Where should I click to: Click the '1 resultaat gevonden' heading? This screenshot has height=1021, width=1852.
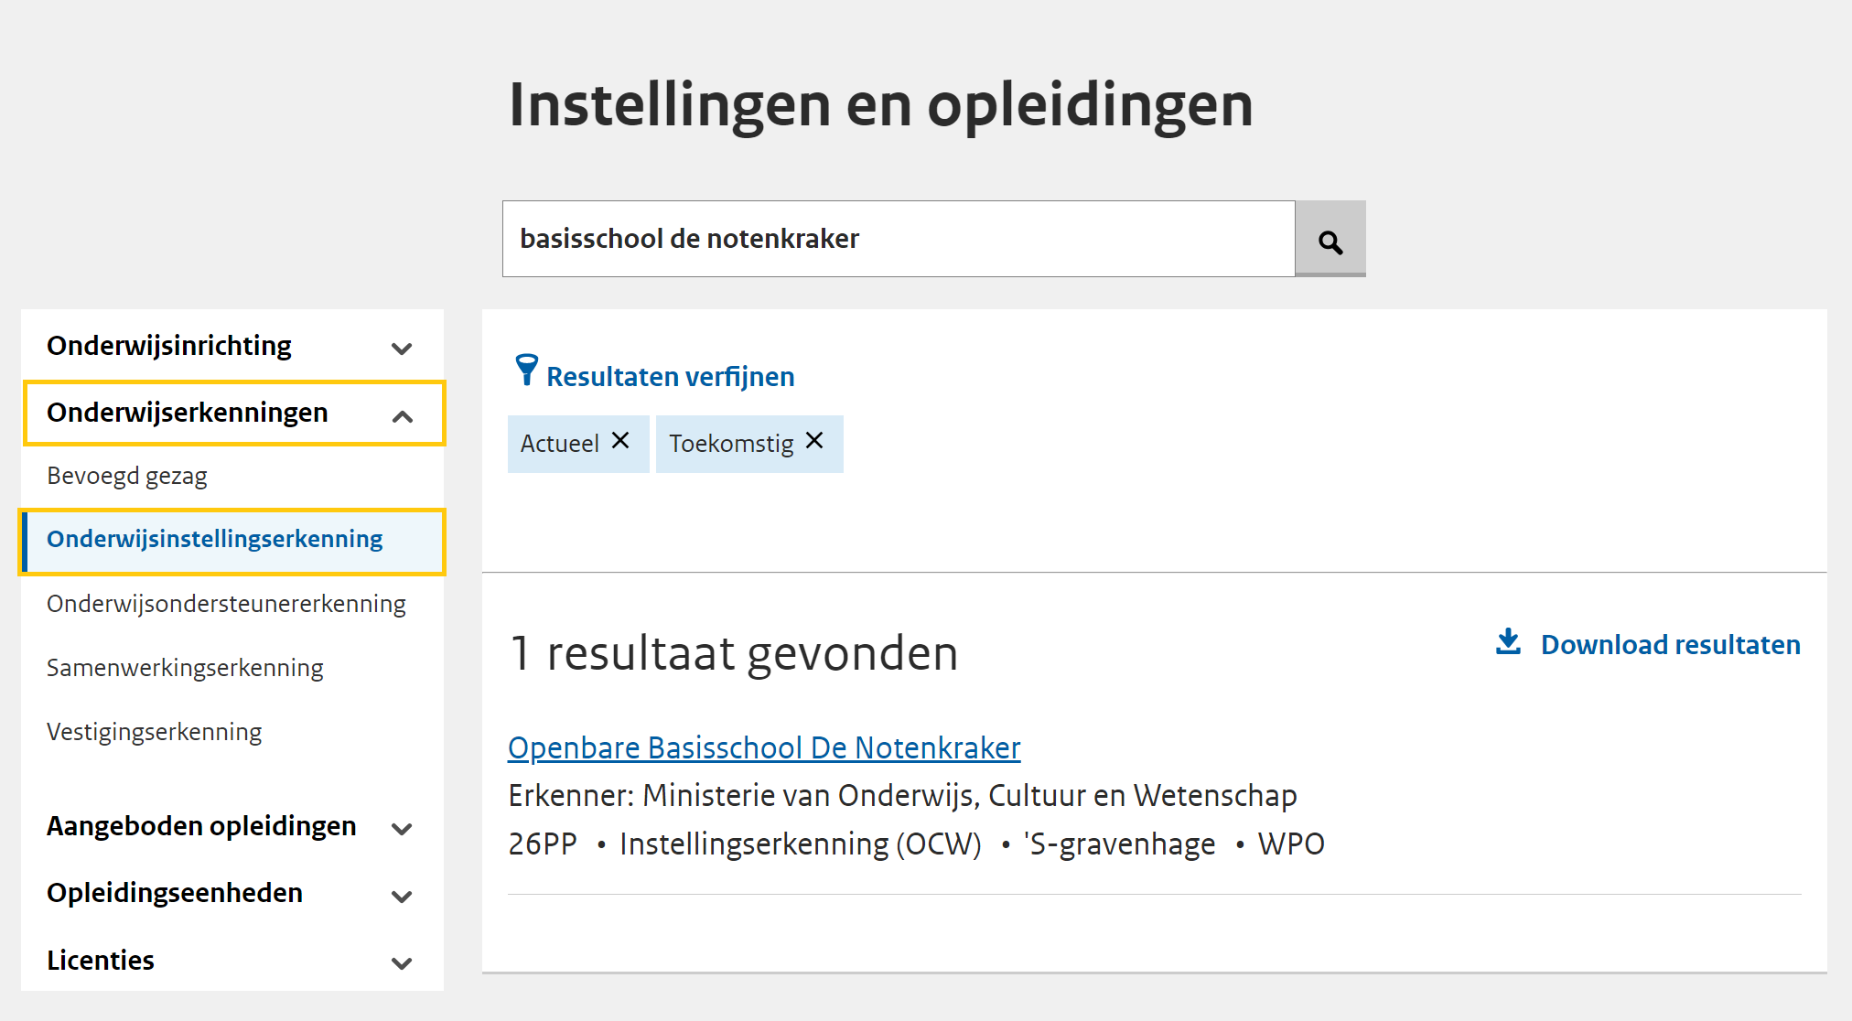pos(734,653)
